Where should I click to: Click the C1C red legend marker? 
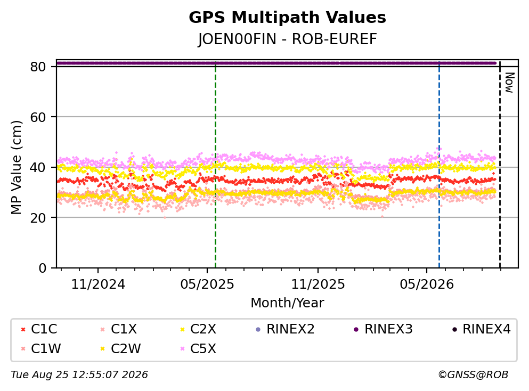coord(23,329)
